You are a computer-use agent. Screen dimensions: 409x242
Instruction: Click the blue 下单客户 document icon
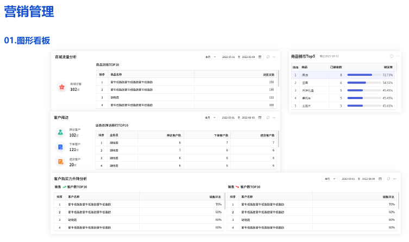point(60,147)
